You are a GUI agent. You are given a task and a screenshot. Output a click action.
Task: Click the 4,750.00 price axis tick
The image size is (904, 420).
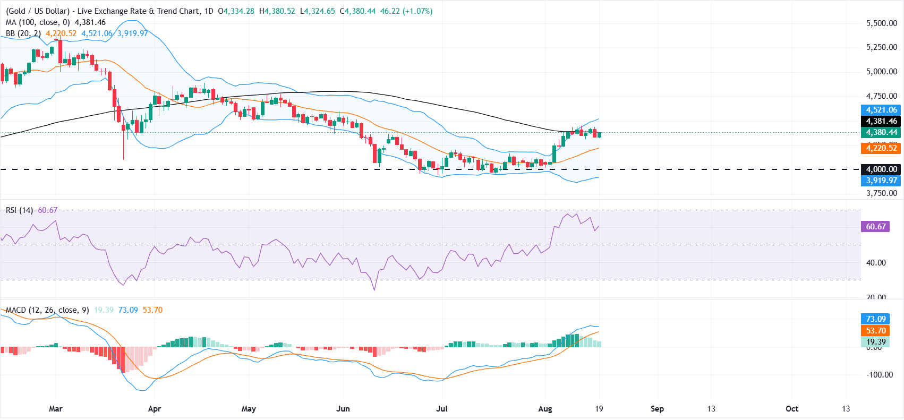(882, 96)
